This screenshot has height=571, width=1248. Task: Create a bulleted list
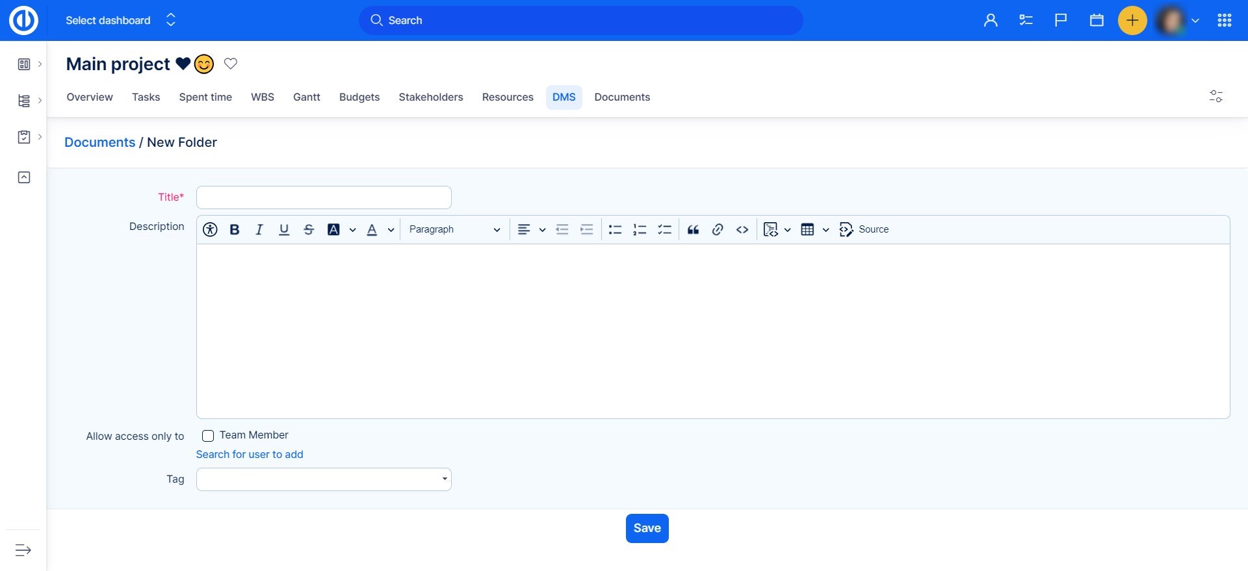click(x=615, y=229)
